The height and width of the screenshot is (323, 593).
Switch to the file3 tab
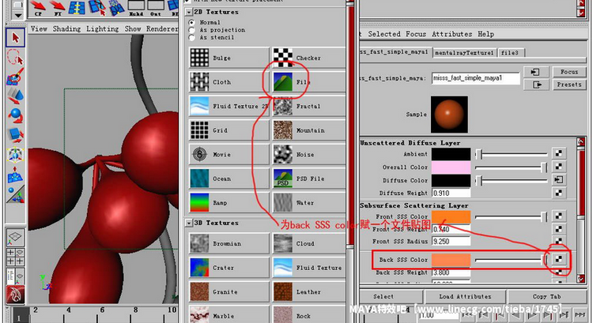pyautogui.click(x=510, y=53)
